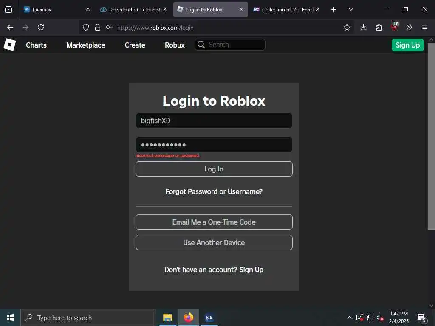Open the network status tray icon
Viewport: 435px width, 326px height.
[370, 318]
